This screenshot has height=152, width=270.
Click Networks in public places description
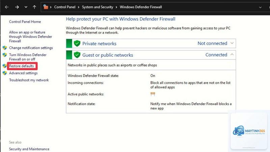tap(112, 65)
